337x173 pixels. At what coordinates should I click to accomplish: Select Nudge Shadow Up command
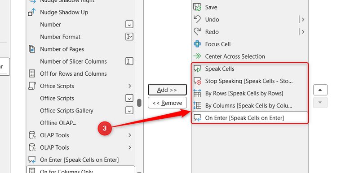80,12
